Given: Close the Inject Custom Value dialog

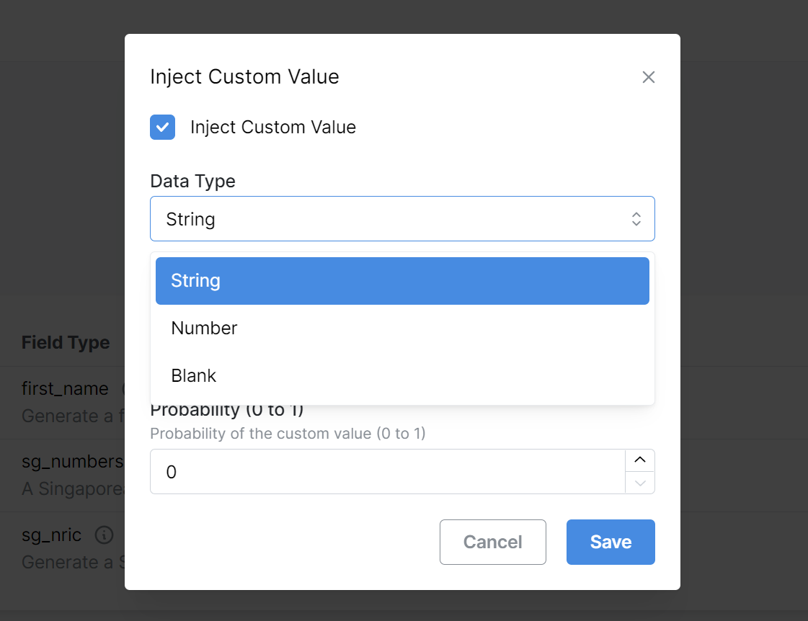Looking at the screenshot, I should 649,78.
